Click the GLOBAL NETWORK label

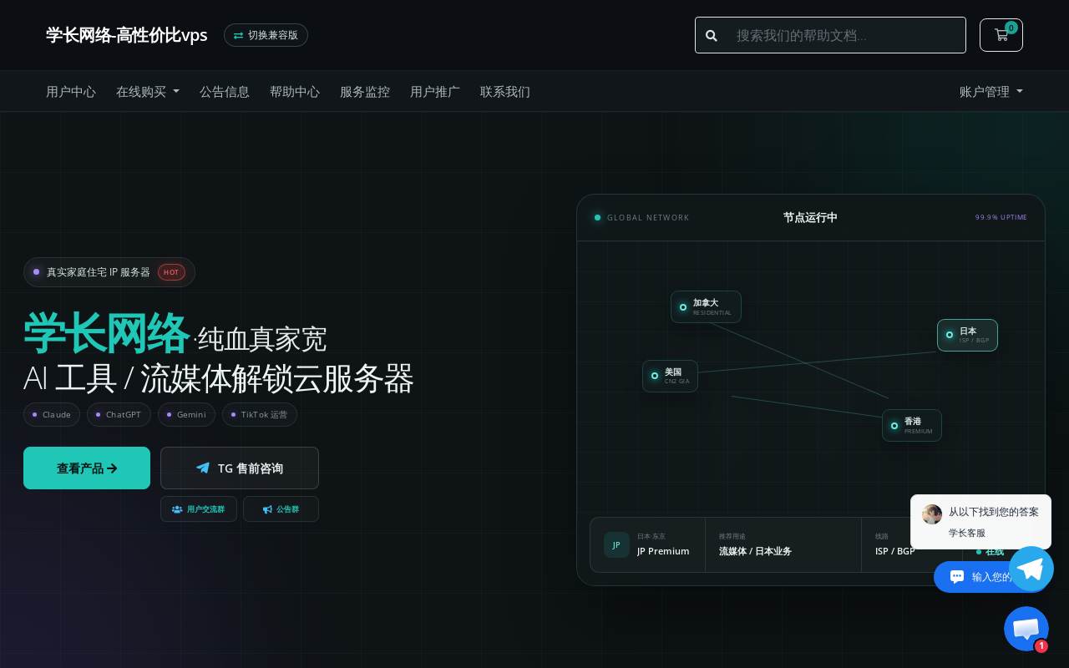pos(648,218)
